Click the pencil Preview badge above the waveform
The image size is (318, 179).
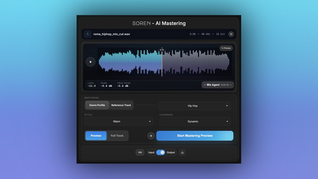coord(226,48)
